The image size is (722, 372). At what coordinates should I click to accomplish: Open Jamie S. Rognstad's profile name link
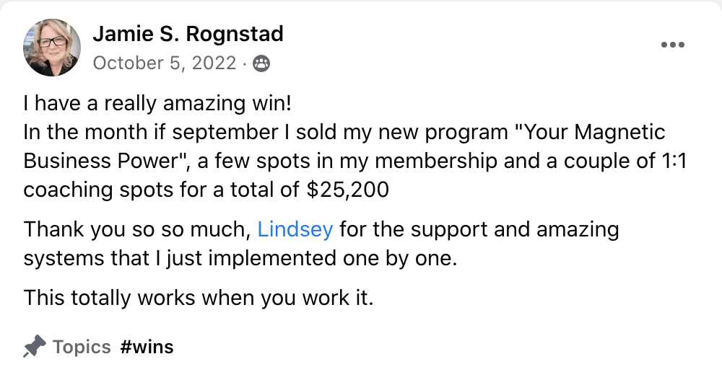coord(188,34)
